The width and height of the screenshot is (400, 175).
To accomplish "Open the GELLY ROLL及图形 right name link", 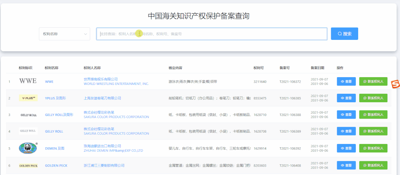I will pyautogui.click(x=59, y=115).
